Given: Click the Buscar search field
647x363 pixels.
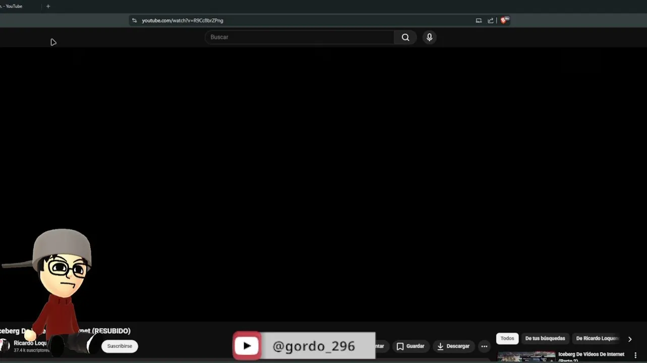Looking at the screenshot, I should [300, 37].
